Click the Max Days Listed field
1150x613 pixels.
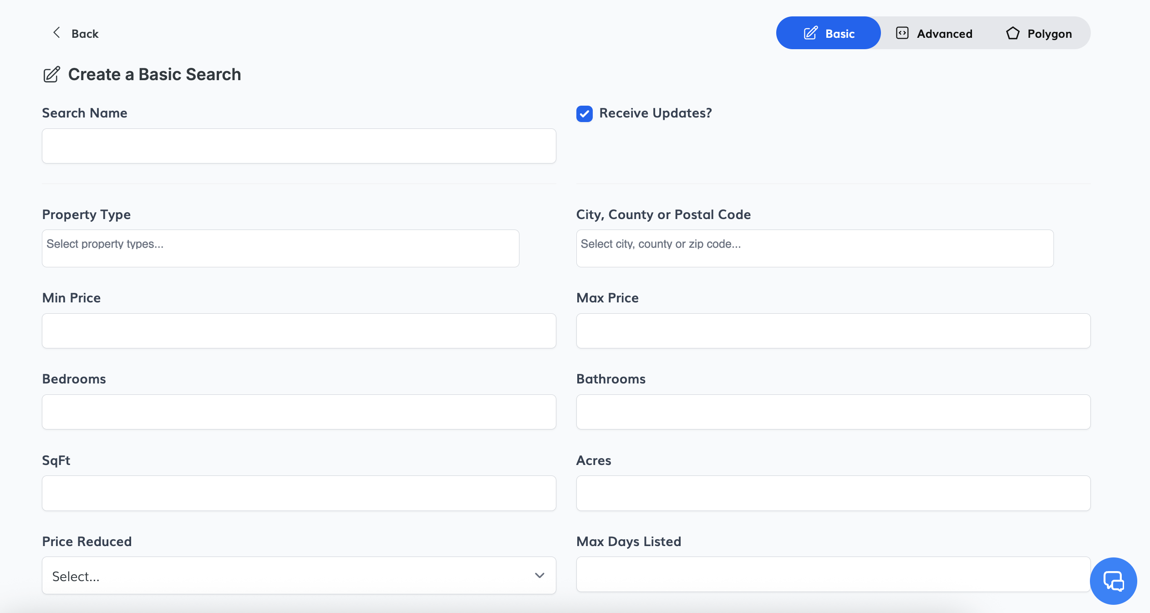[x=833, y=574]
